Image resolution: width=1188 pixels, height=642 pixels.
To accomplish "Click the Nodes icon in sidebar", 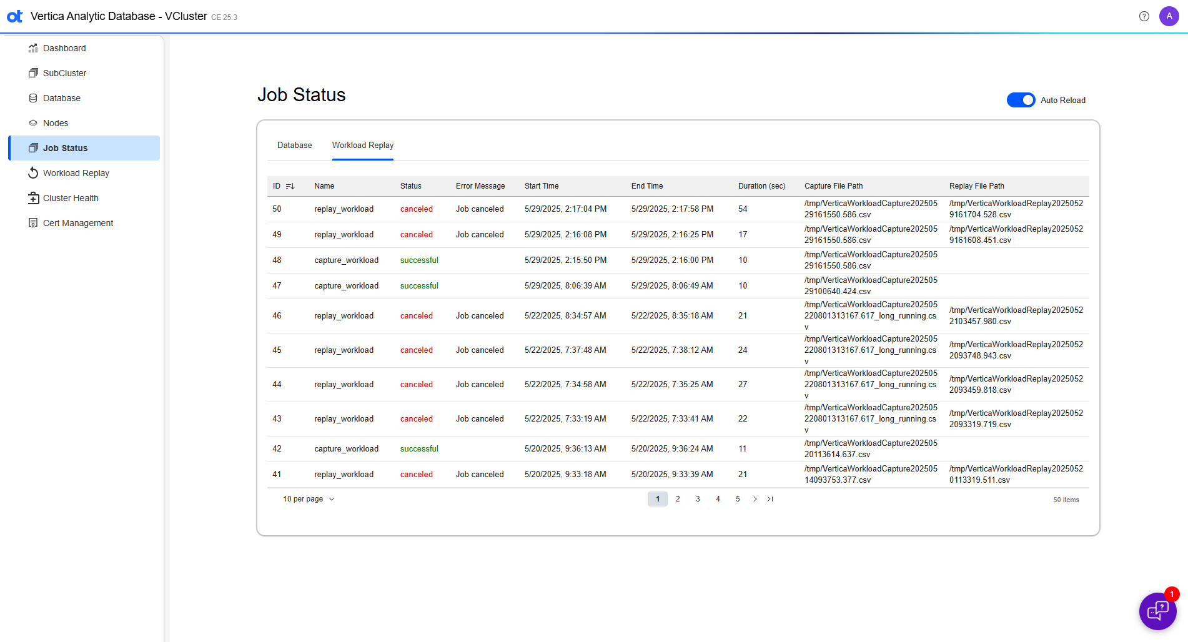I will [x=33, y=123].
